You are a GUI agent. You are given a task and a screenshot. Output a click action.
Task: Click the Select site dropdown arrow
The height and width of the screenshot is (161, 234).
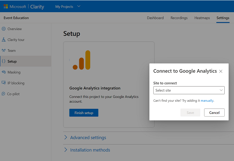click(221, 90)
